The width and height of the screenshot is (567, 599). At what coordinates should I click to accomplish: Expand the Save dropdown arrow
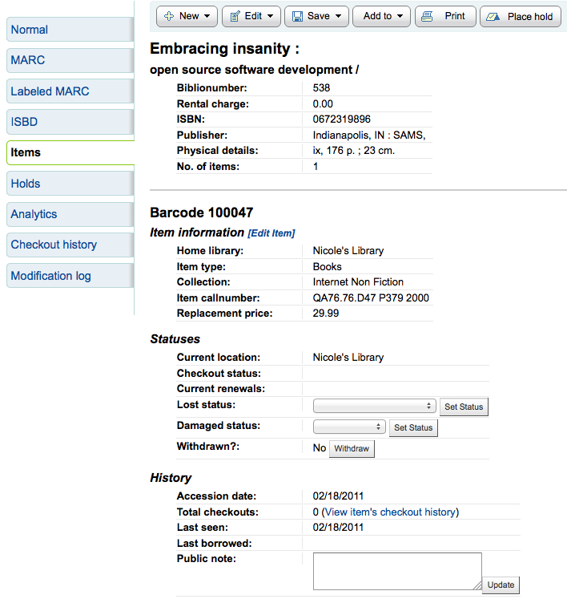coord(339,16)
